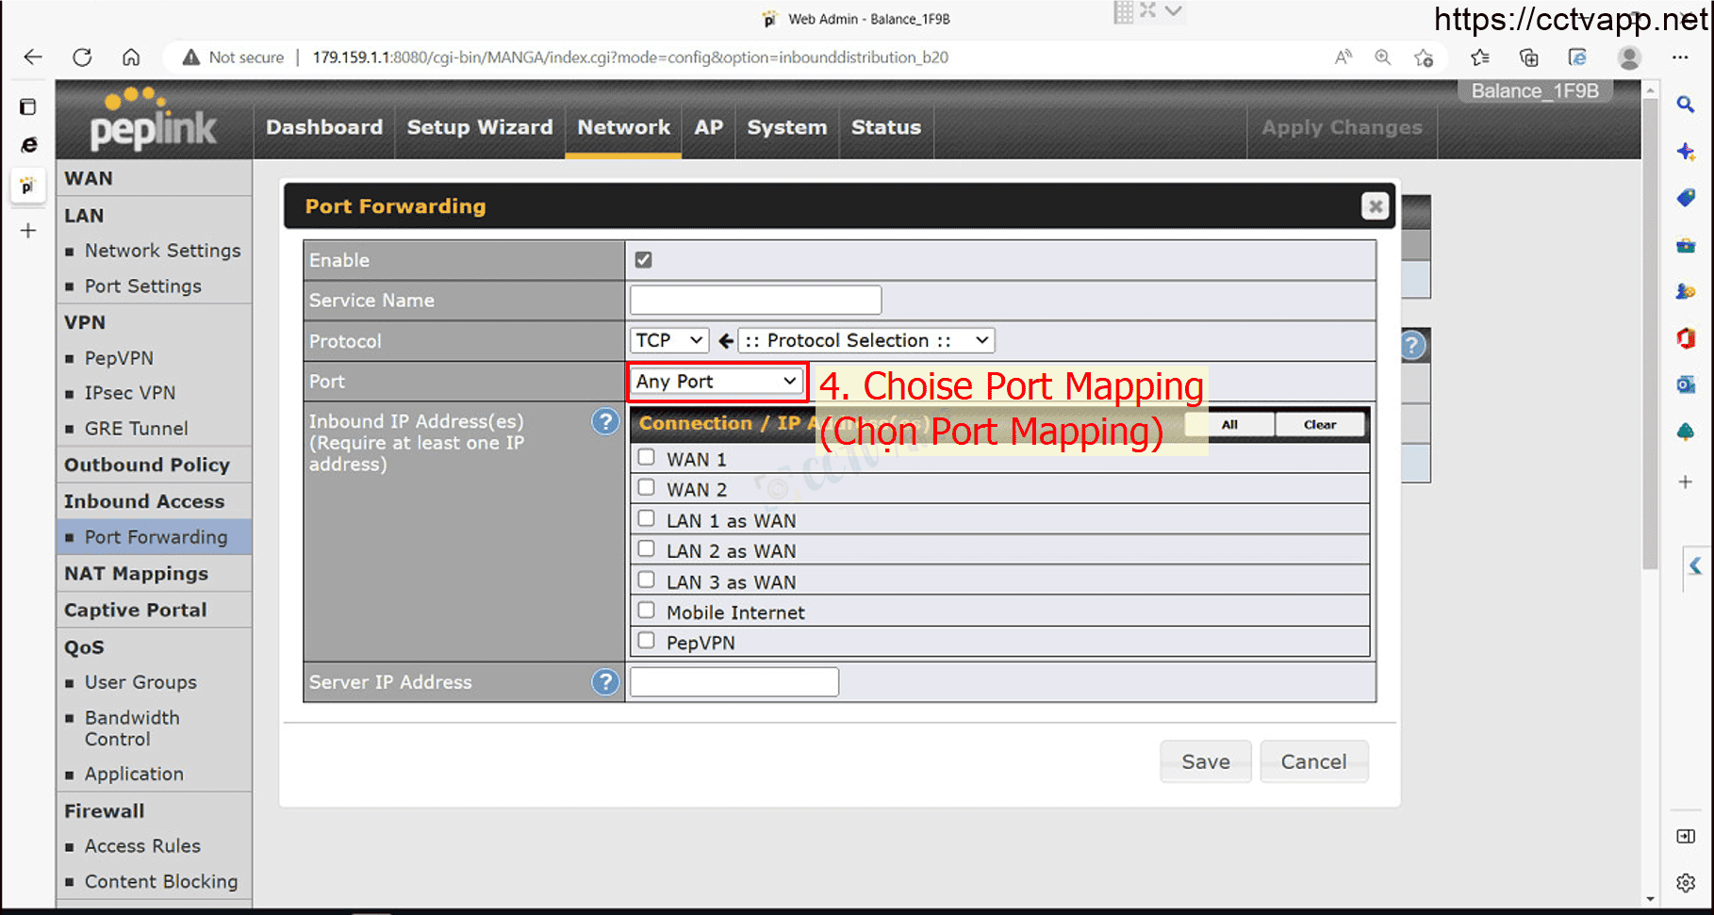1714x915 pixels.
Task: Open the Edge sidebar settings gear
Action: click(1686, 883)
